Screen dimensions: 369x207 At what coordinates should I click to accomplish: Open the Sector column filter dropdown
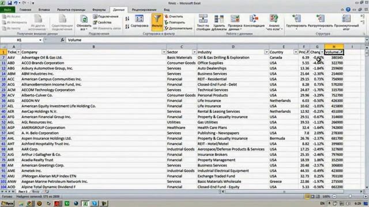tap(194, 52)
